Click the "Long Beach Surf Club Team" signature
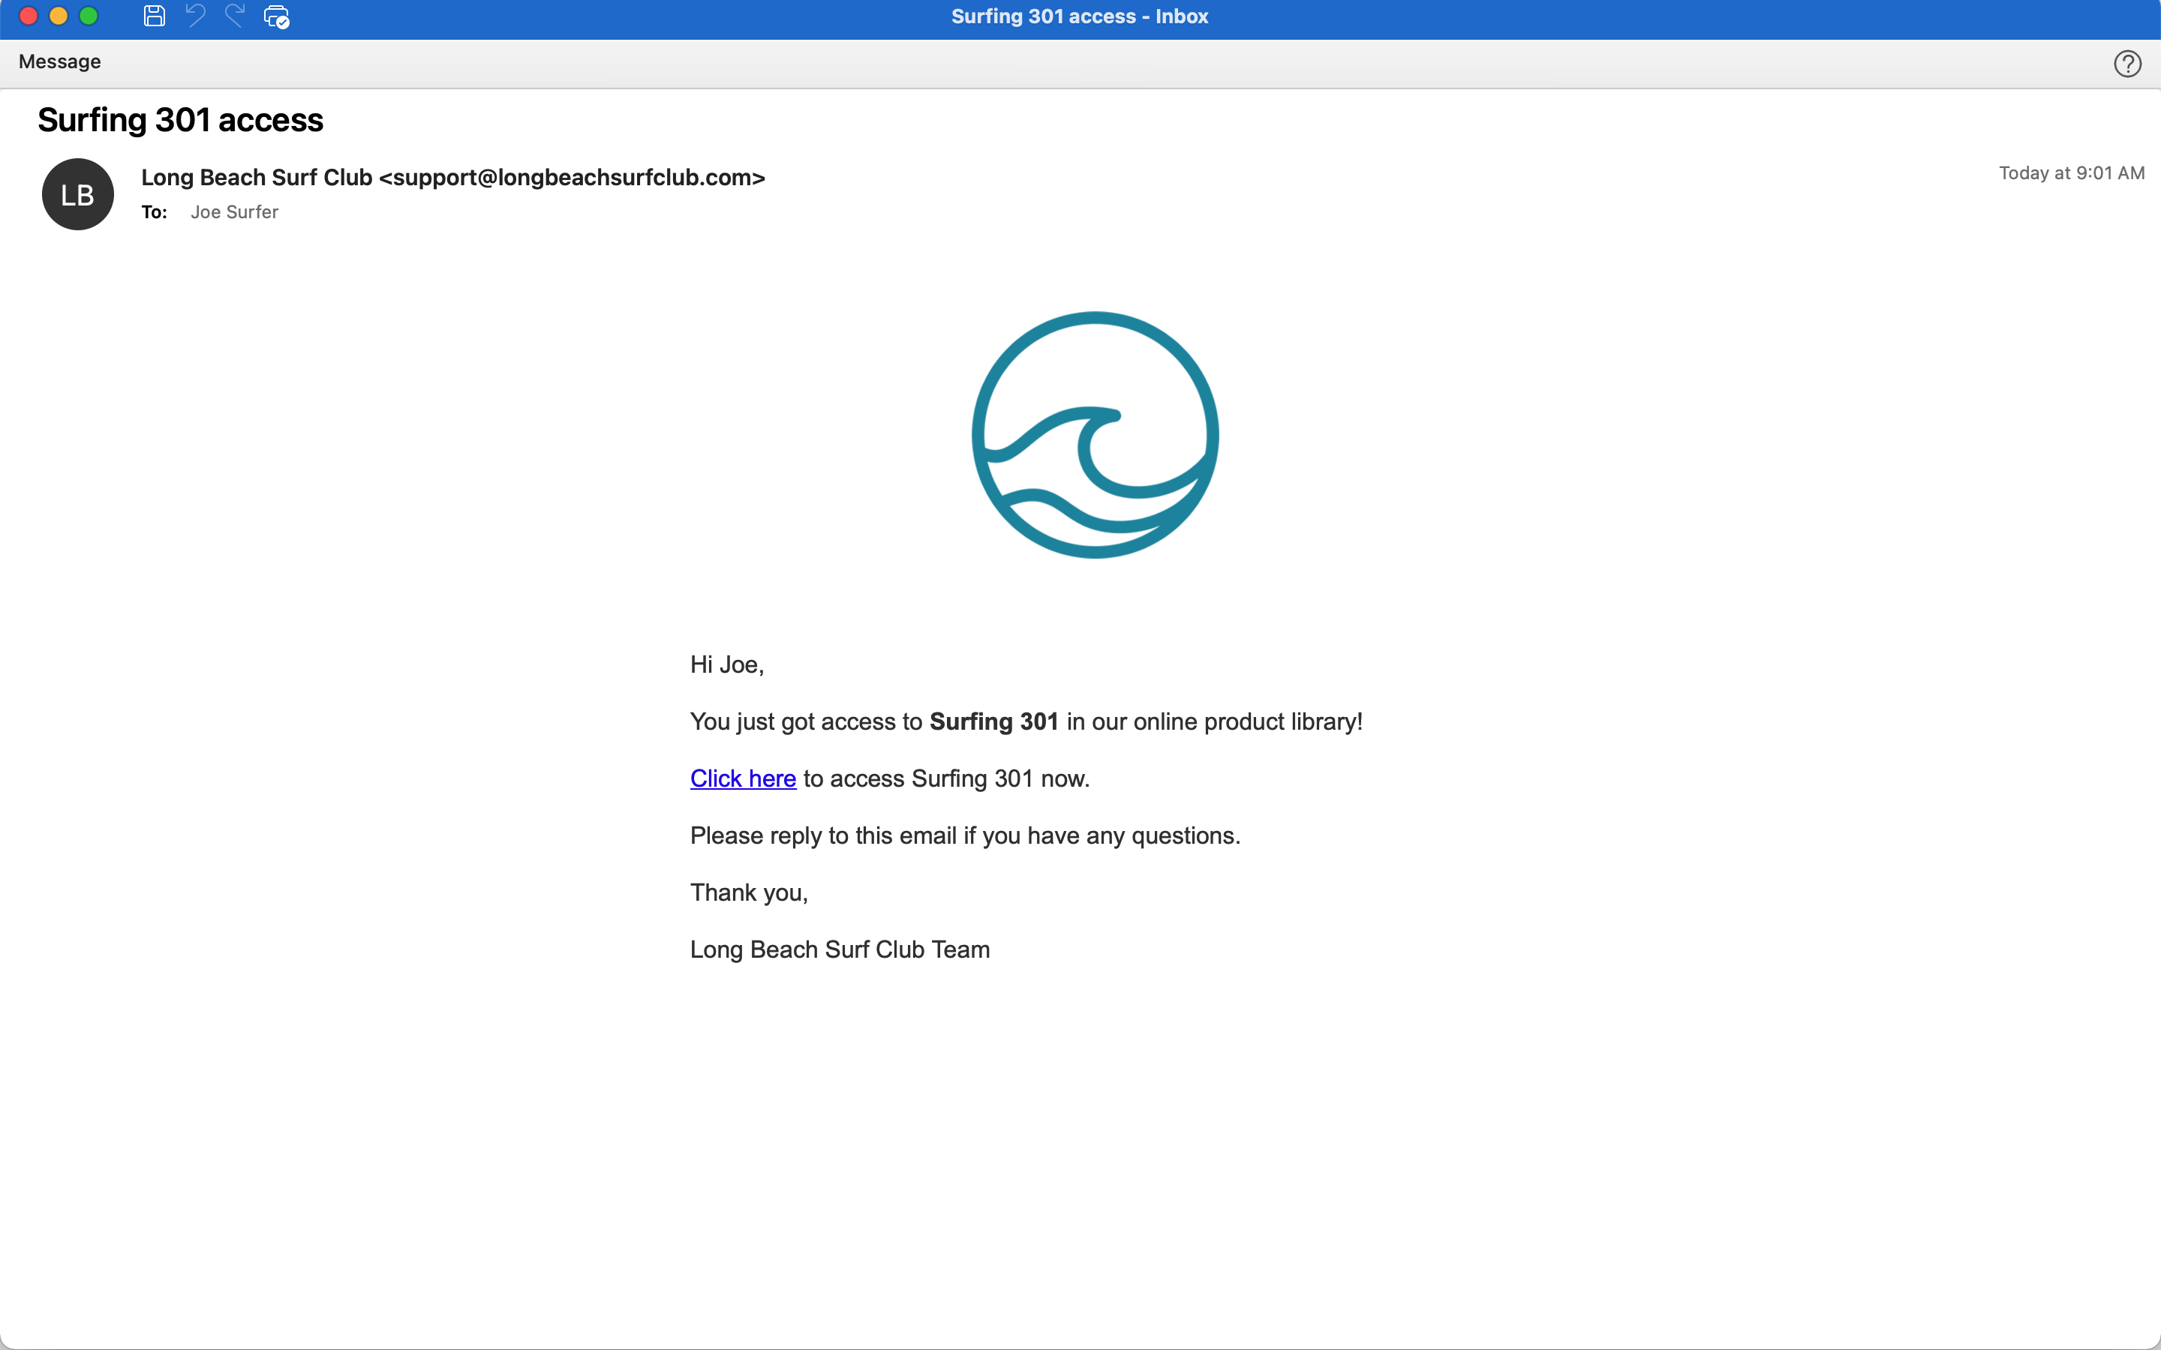This screenshot has width=2161, height=1350. [x=840, y=950]
